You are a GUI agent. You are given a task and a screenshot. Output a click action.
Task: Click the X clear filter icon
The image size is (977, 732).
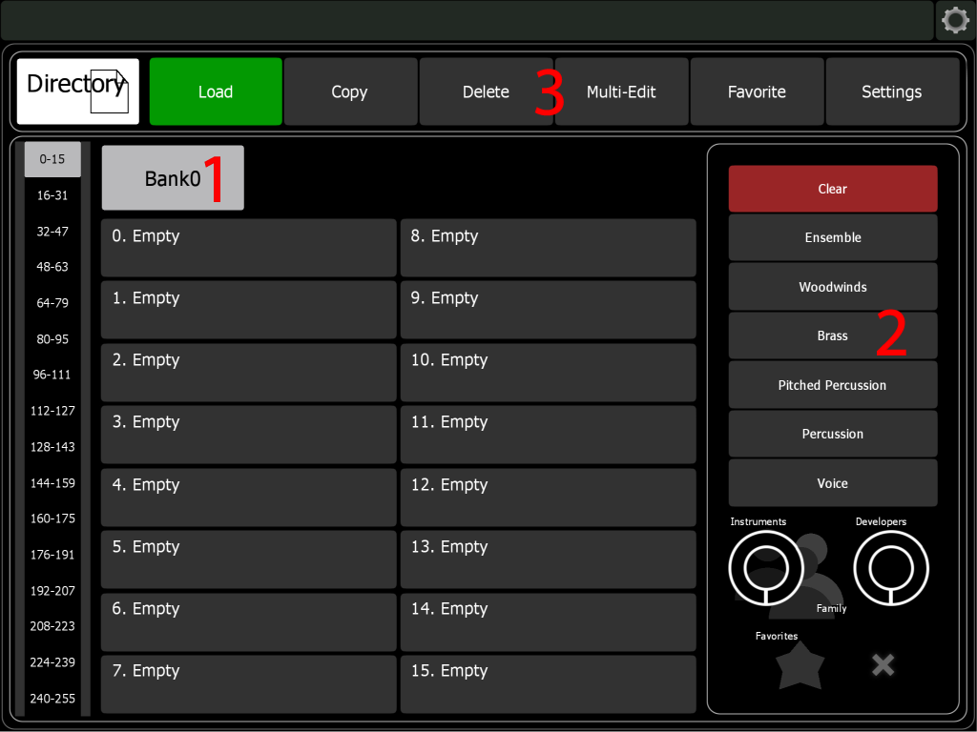tap(883, 664)
